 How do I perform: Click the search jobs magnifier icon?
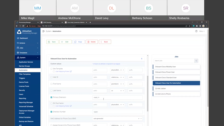[x=196, y=61]
